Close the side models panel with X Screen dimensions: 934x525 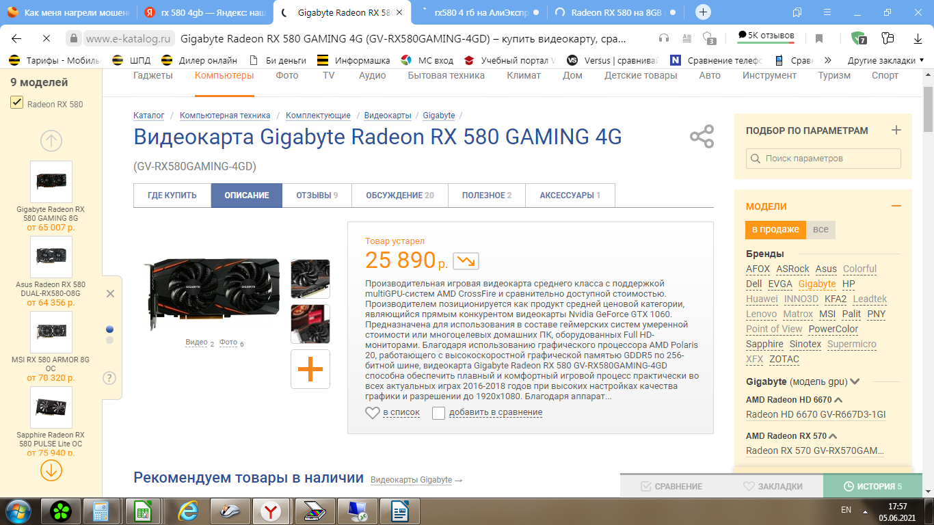pos(111,293)
